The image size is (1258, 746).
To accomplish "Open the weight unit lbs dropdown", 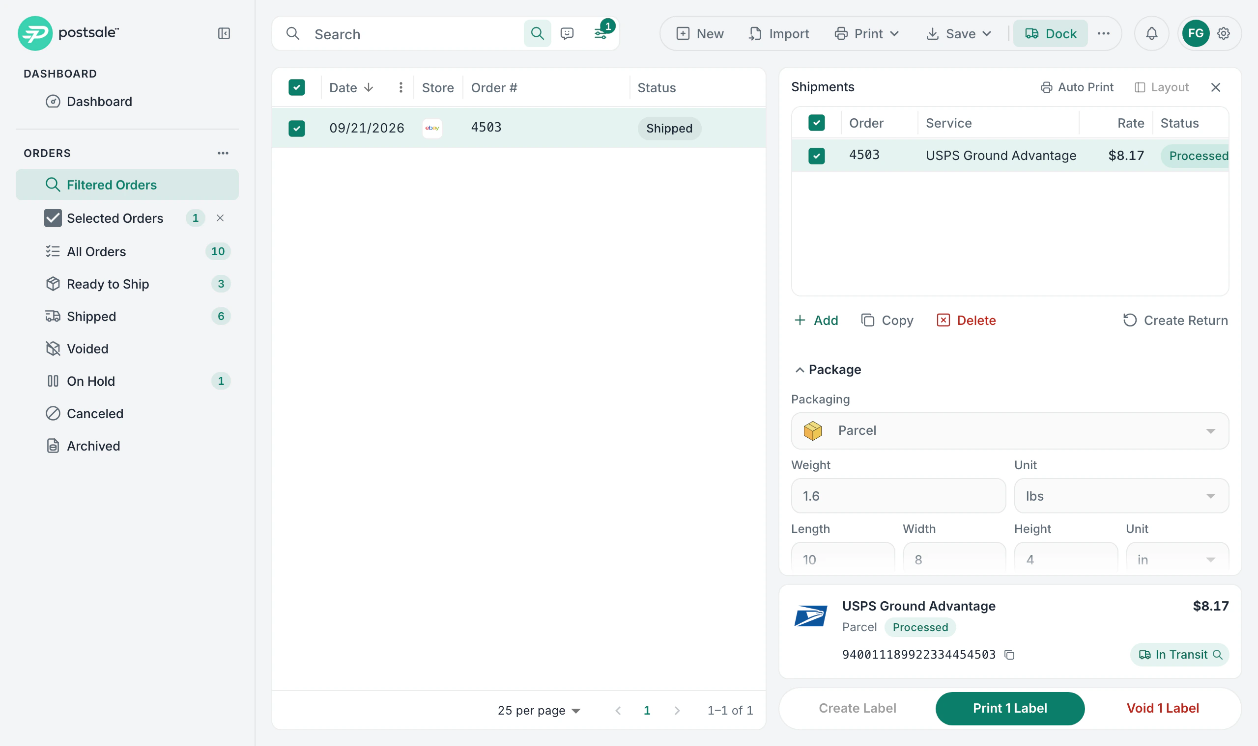I will [x=1121, y=496].
